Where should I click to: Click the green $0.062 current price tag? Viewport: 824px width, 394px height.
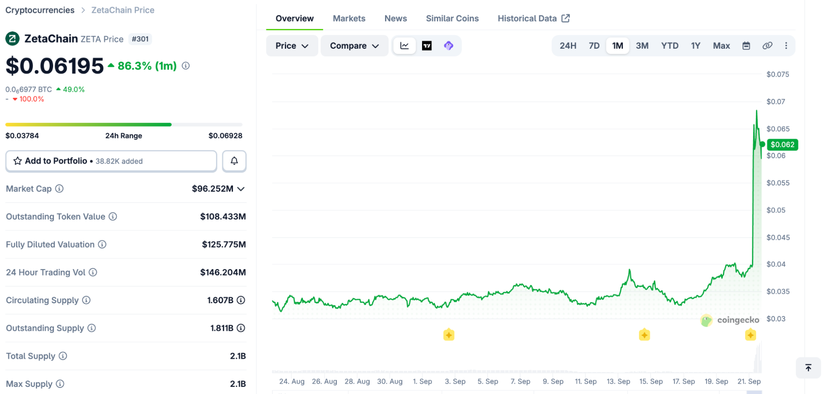coord(782,144)
